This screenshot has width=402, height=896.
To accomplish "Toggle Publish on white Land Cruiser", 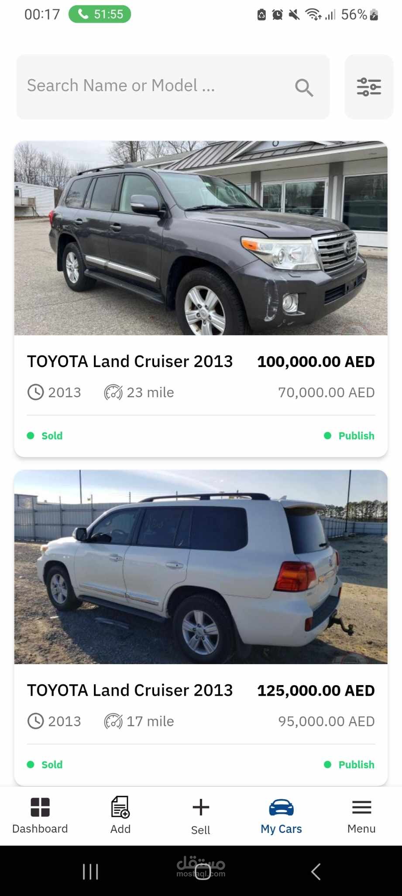I will tap(349, 764).
